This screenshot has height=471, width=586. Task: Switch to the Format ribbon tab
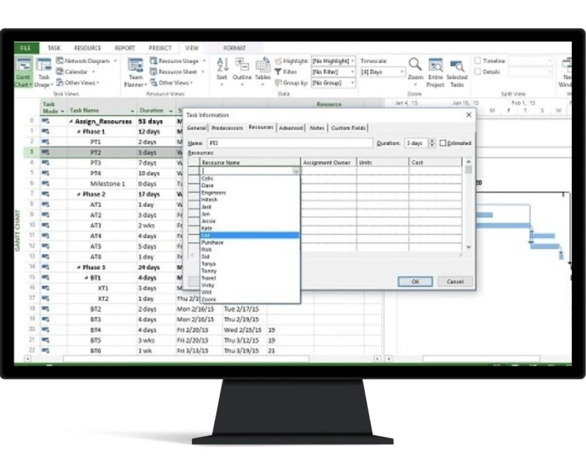(234, 47)
